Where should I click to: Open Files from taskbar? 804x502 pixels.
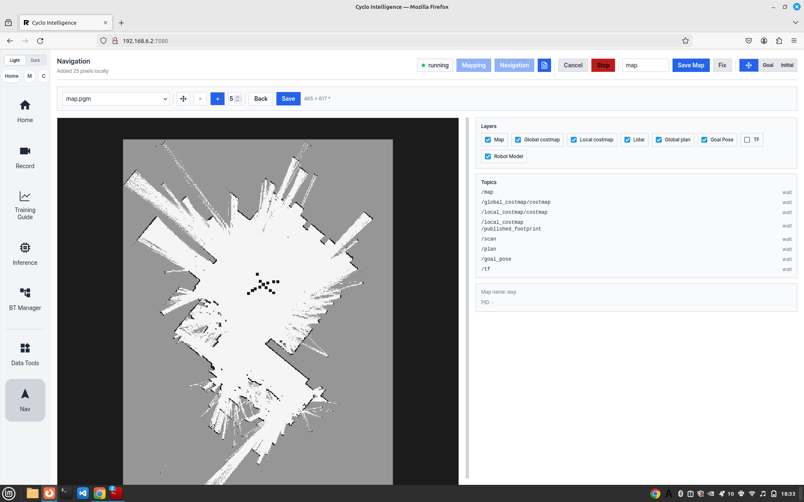point(33,494)
